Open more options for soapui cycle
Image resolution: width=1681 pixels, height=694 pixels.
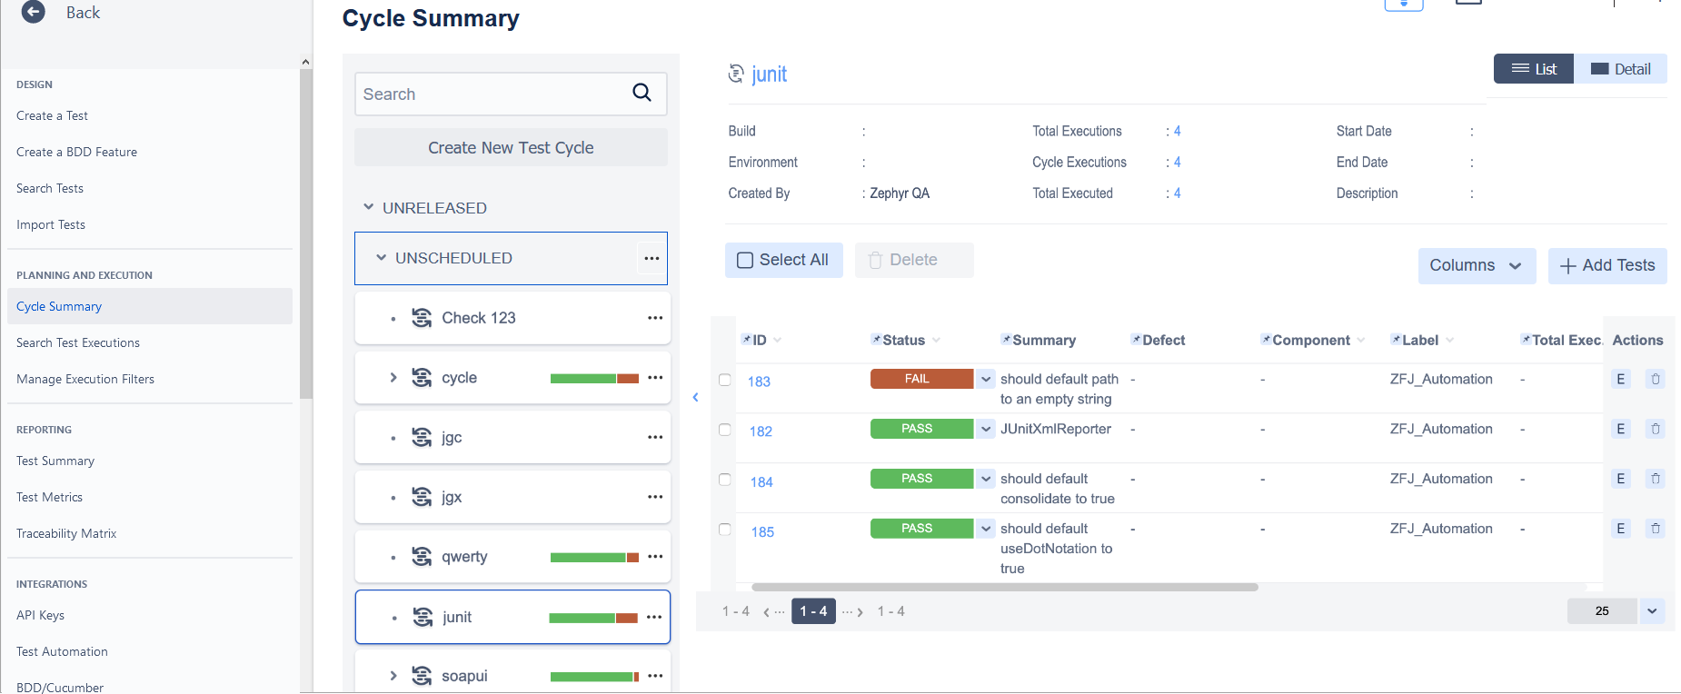click(x=655, y=677)
